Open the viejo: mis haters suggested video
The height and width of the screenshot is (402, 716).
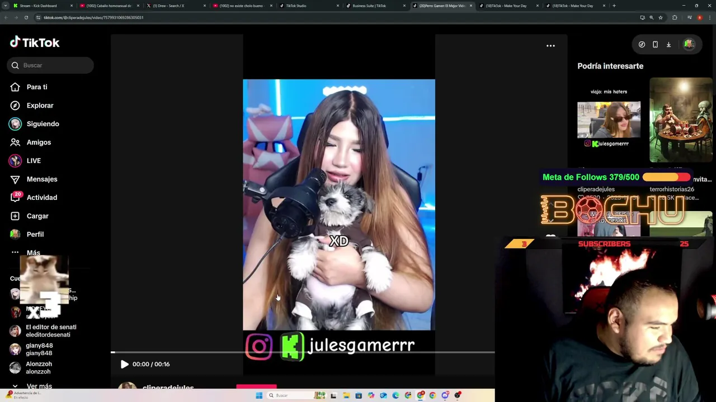point(609,120)
